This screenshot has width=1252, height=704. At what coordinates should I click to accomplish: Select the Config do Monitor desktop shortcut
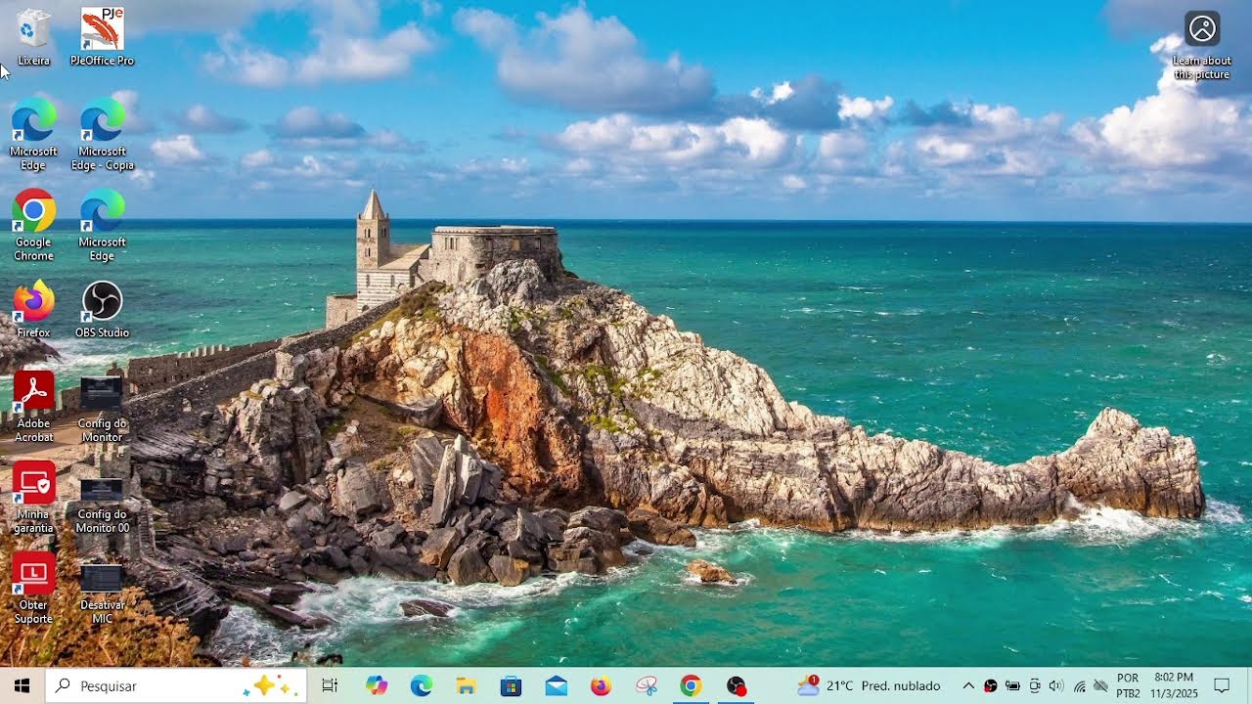pyautogui.click(x=102, y=407)
